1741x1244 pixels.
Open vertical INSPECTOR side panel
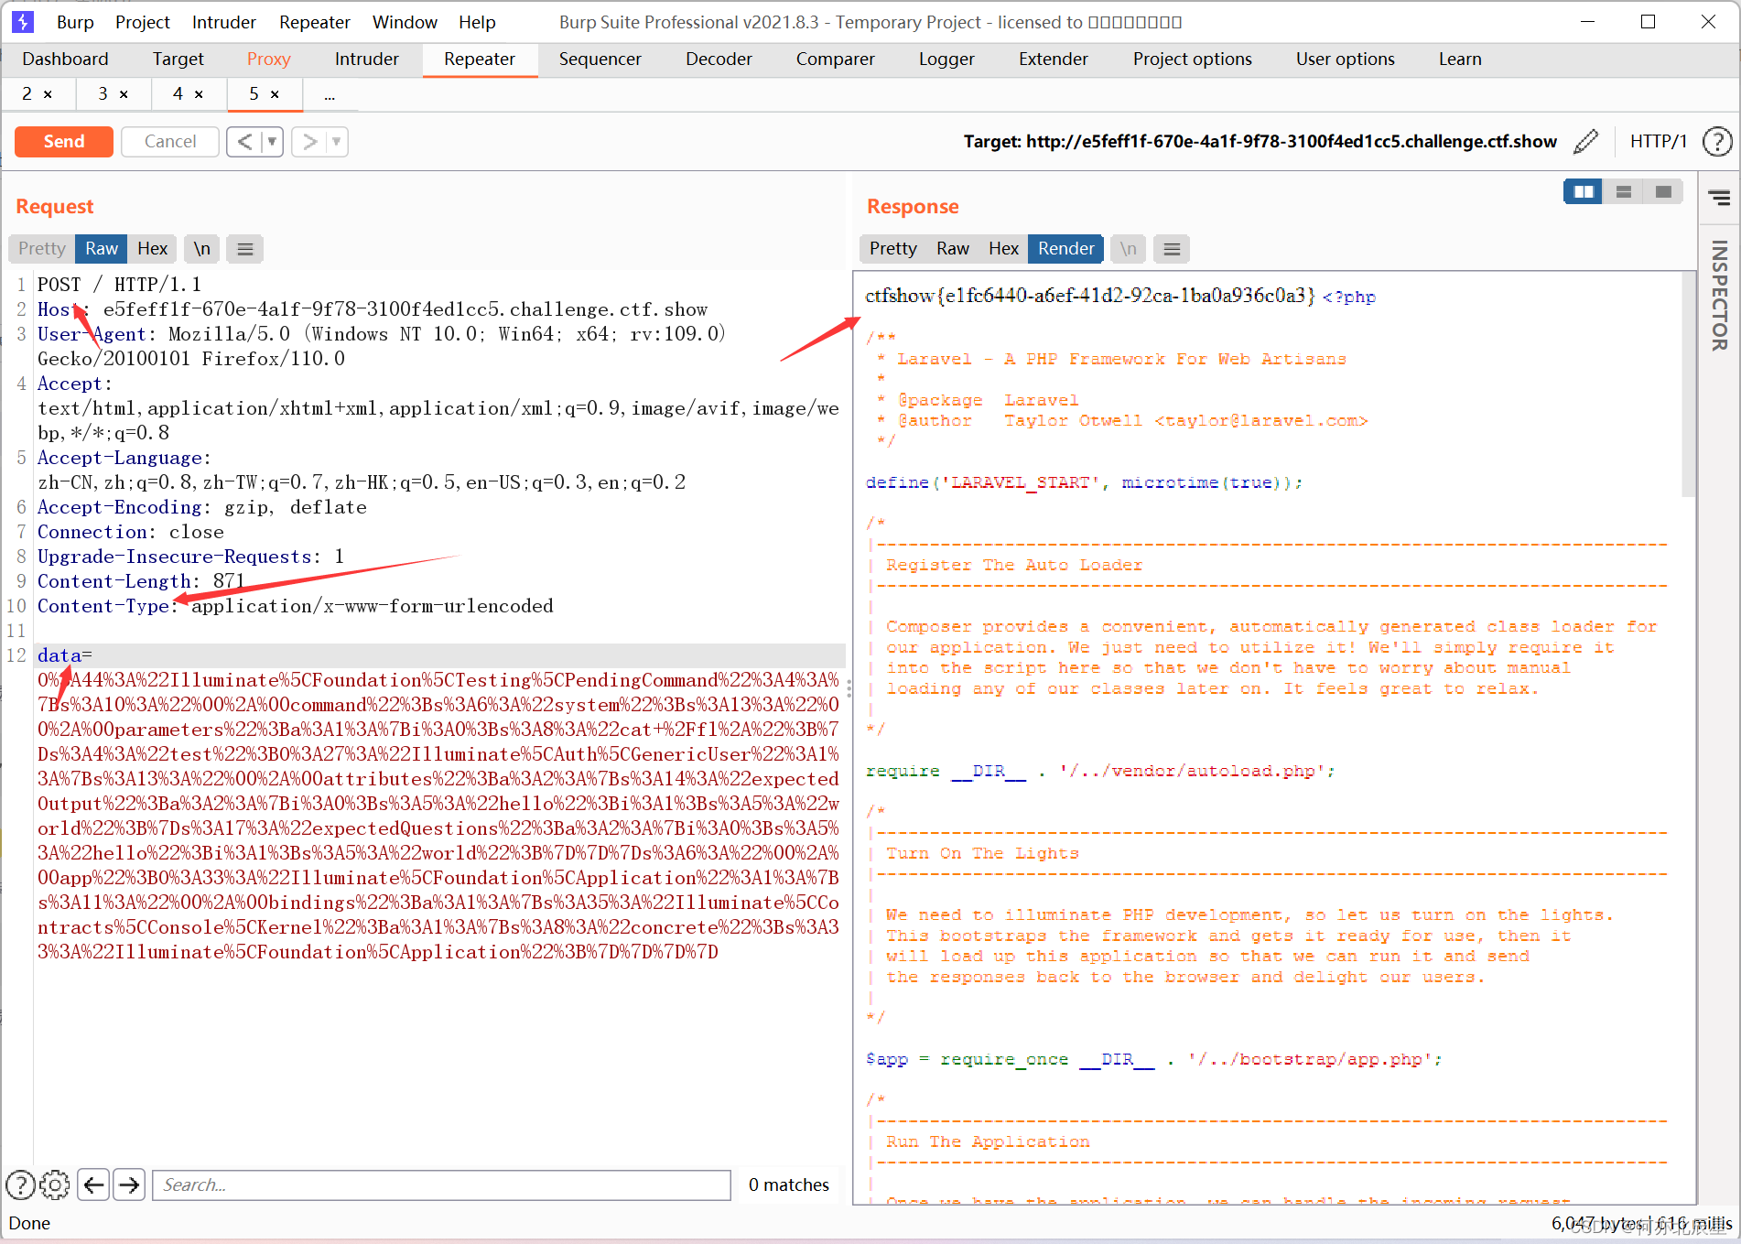click(x=1719, y=295)
